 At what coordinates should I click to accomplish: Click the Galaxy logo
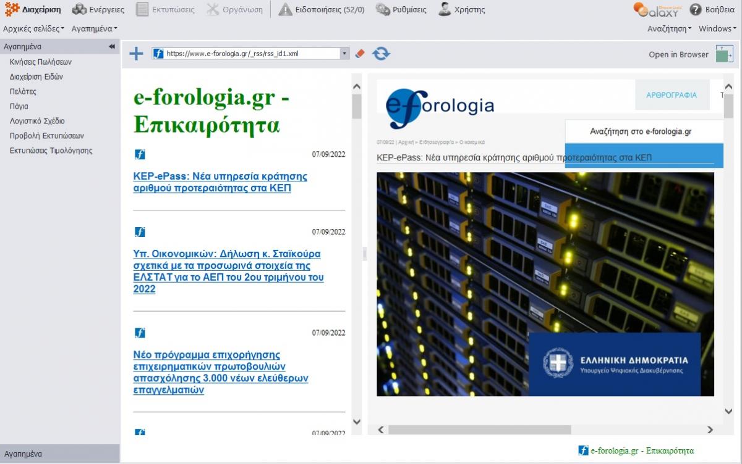(x=657, y=9)
